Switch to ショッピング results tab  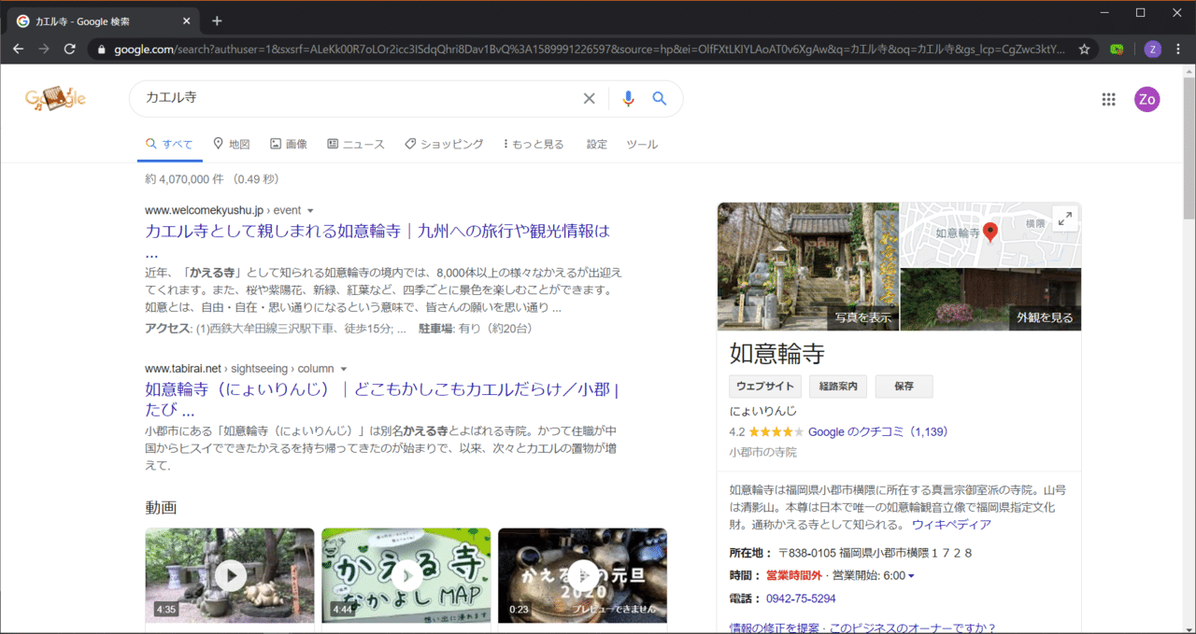444,144
